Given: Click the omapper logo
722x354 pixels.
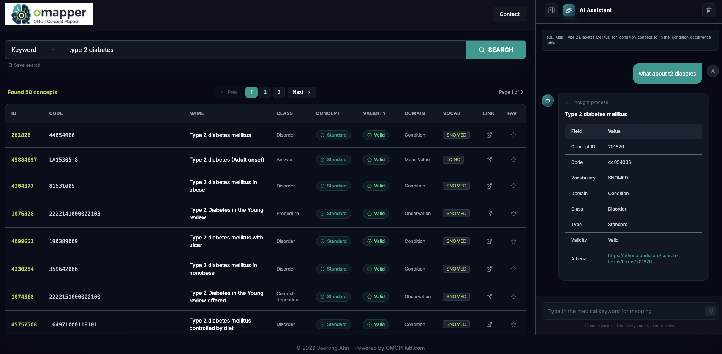Looking at the screenshot, I should click(49, 14).
